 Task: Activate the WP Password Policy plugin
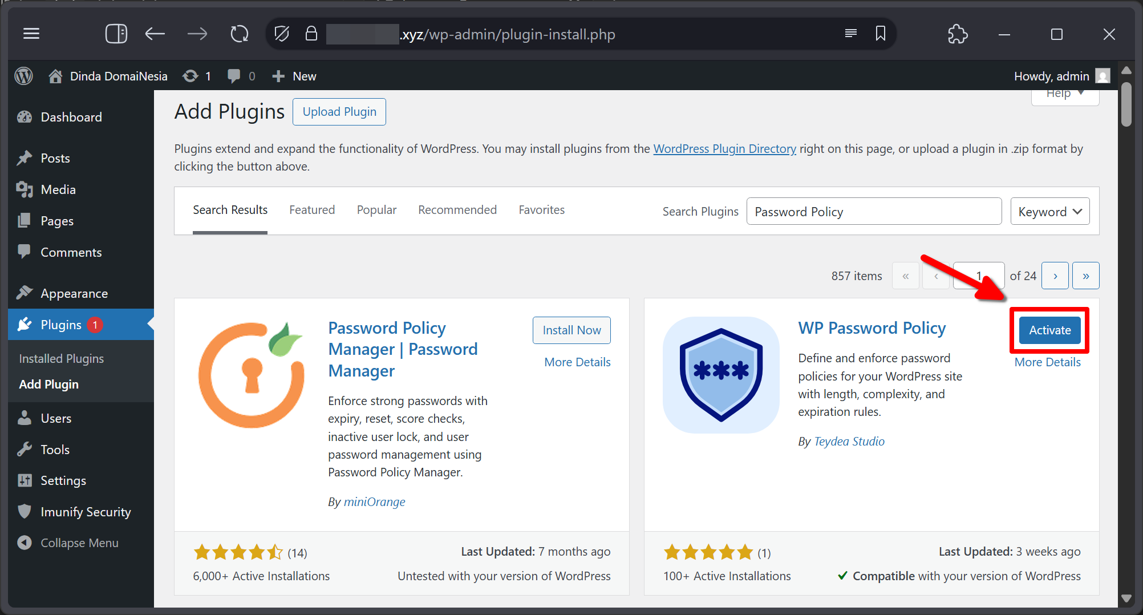(1049, 330)
